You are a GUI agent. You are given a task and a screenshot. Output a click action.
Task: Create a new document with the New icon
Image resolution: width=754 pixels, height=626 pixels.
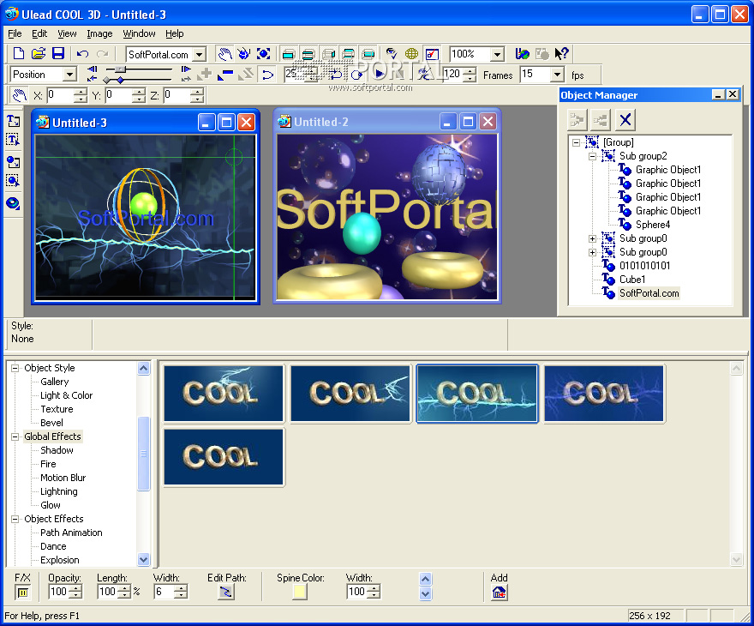[19, 53]
